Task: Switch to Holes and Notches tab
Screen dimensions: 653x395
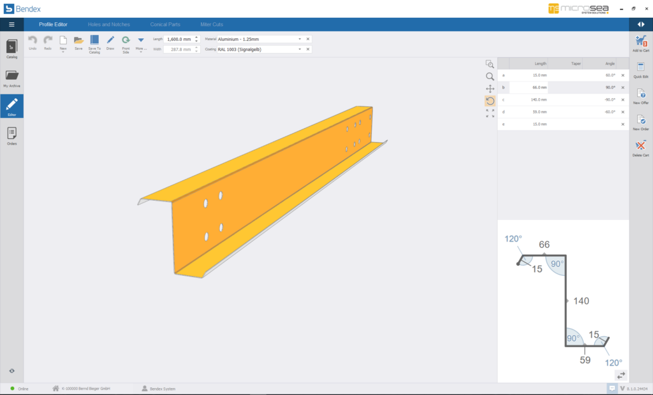Action: pos(108,24)
